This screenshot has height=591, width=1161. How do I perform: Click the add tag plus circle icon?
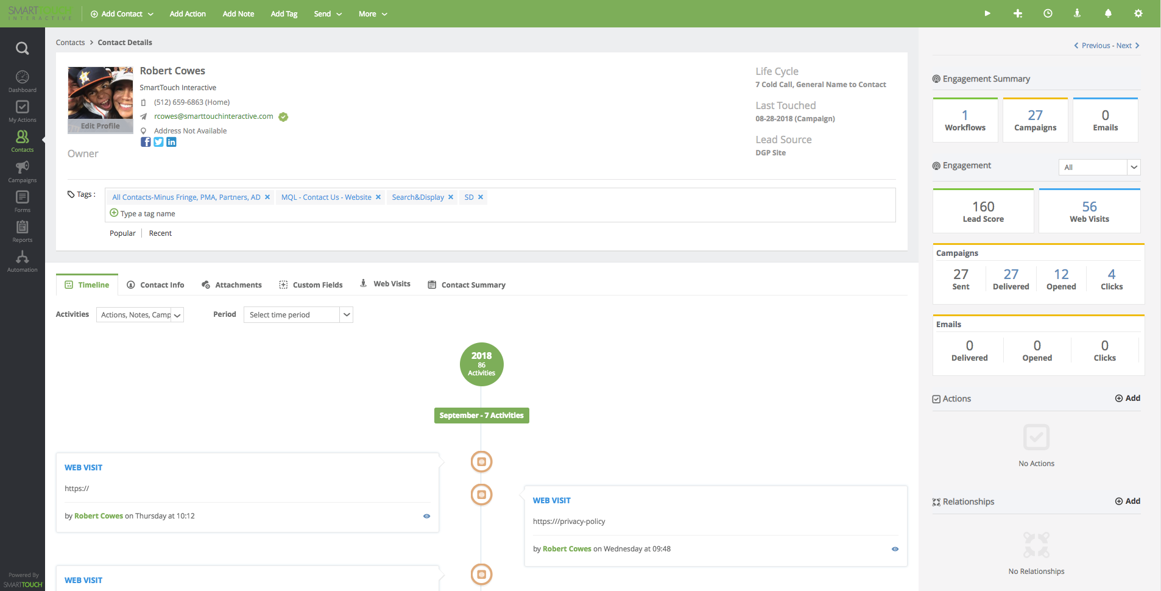(x=114, y=213)
